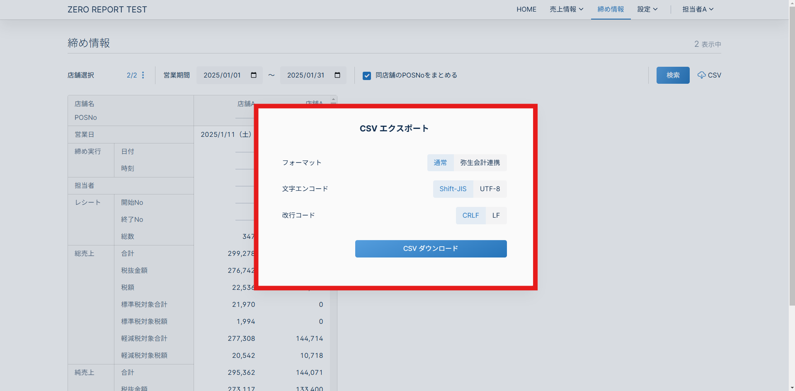The height and width of the screenshot is (391, 795).
Task: Click the 検索 search button
Action: [673, 75]
